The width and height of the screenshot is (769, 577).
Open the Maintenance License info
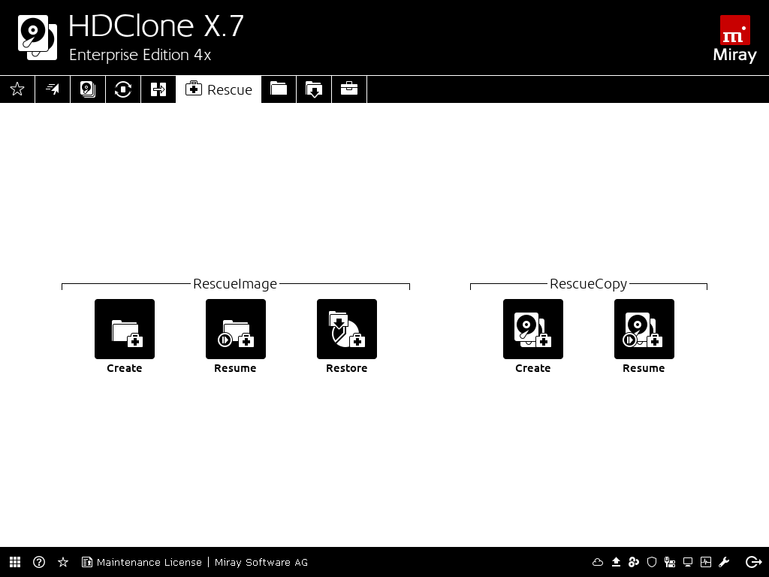click(x=142, y=562)
